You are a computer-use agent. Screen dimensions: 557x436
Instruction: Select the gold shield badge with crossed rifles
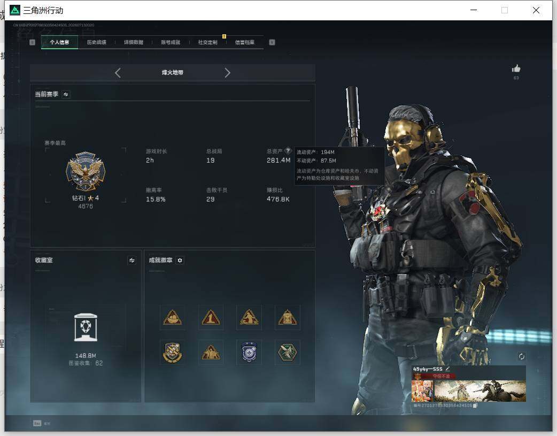(173, 352)
